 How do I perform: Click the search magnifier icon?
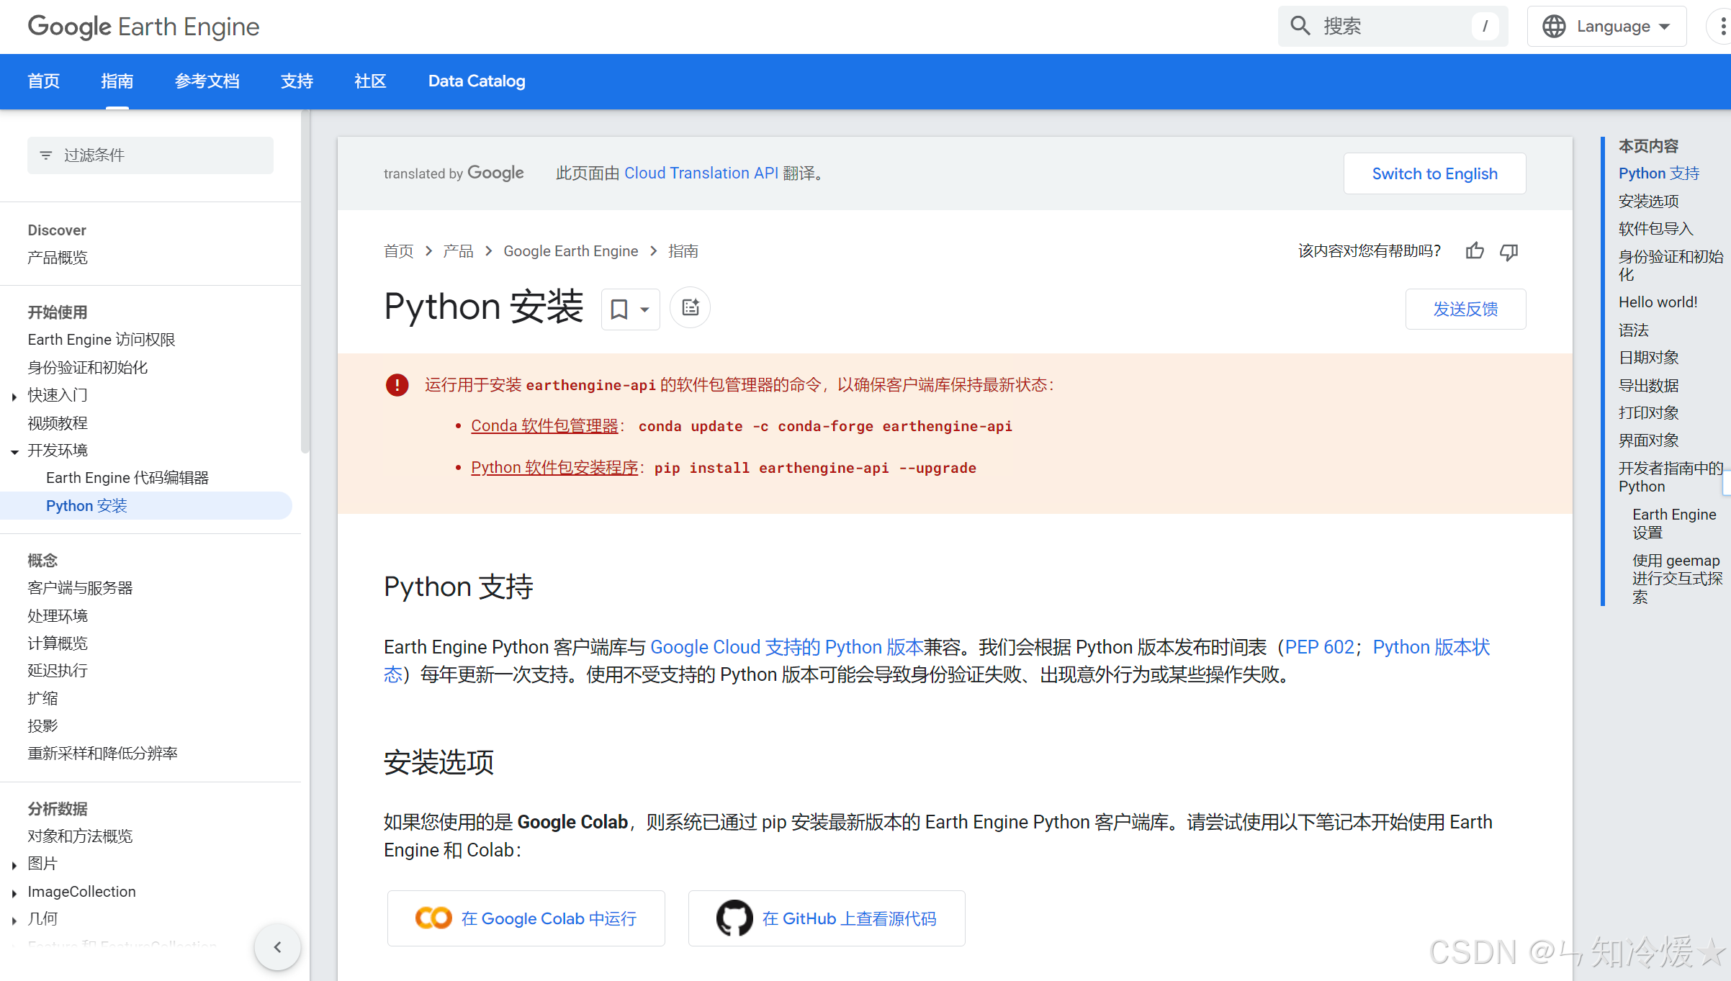coord(1300,26)
